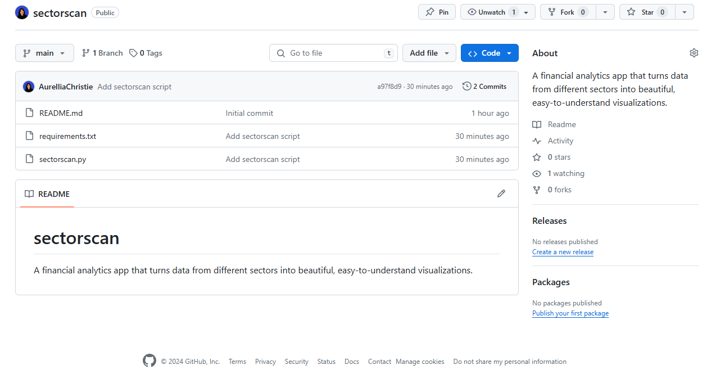
Task: Open commit hash a97f8d9
Action: 389,87
